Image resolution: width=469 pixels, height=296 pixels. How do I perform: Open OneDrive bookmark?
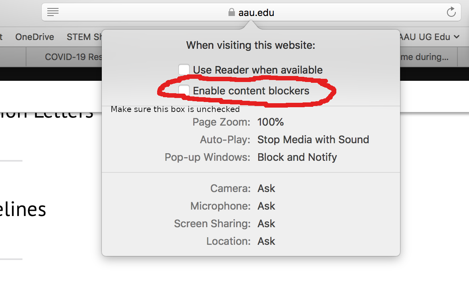click(35, 37)
